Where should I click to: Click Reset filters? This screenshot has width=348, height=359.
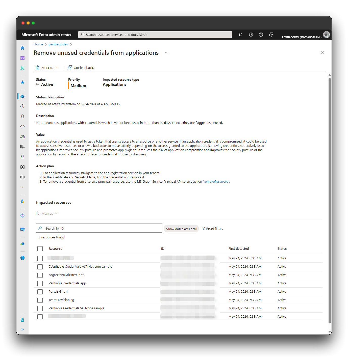tap(212, 229)
